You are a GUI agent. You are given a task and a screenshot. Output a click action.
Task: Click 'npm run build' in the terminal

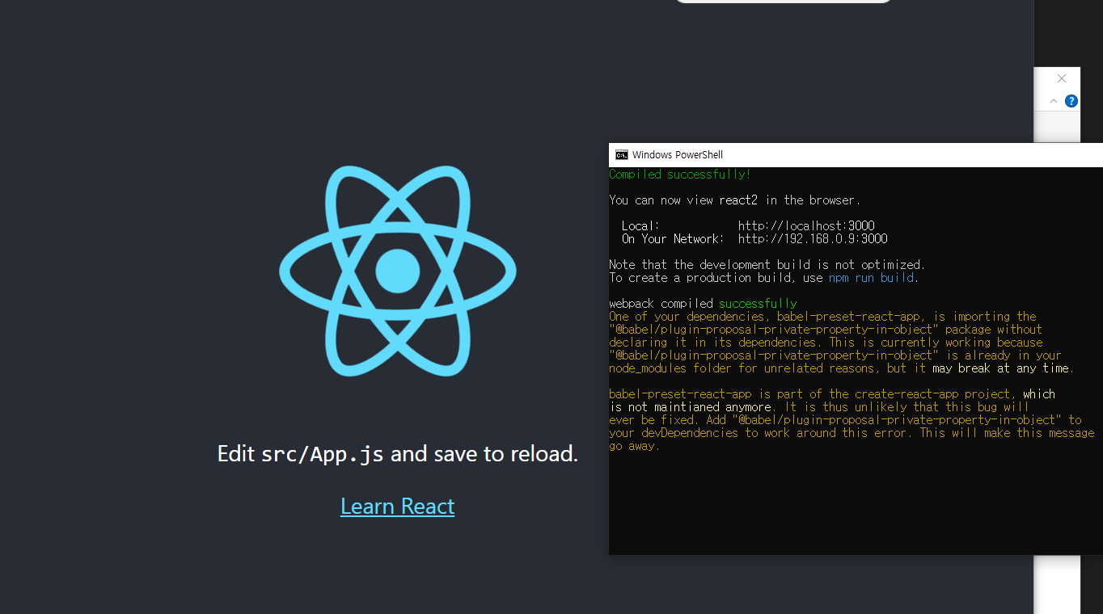click(871, 278)
